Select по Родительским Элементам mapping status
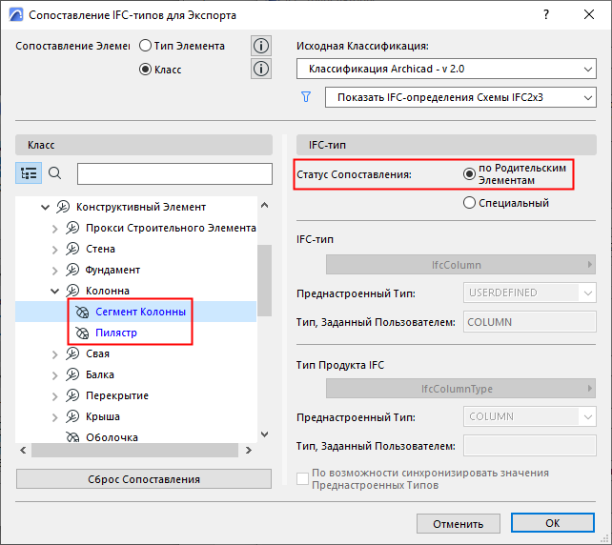Viewport: 612px width, 545px height. coord(469,174)
